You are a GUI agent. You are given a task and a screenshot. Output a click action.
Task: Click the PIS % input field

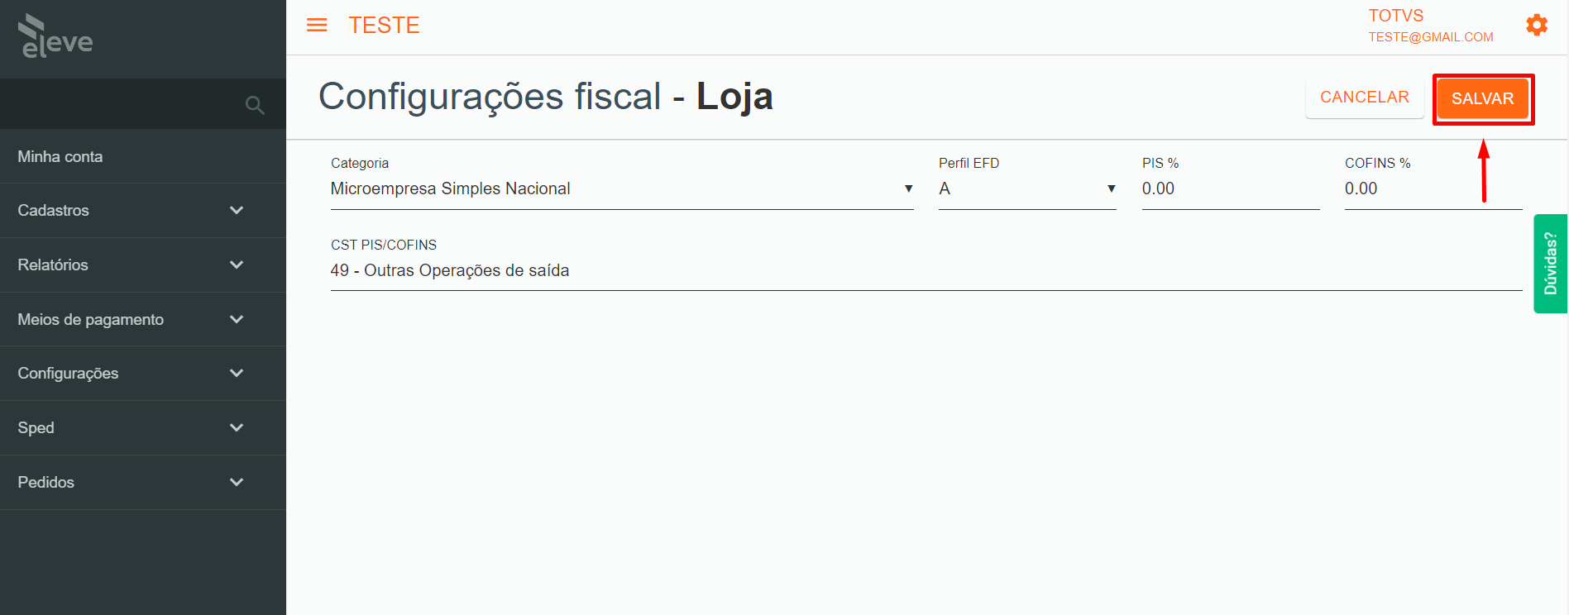click(1231, 189)
